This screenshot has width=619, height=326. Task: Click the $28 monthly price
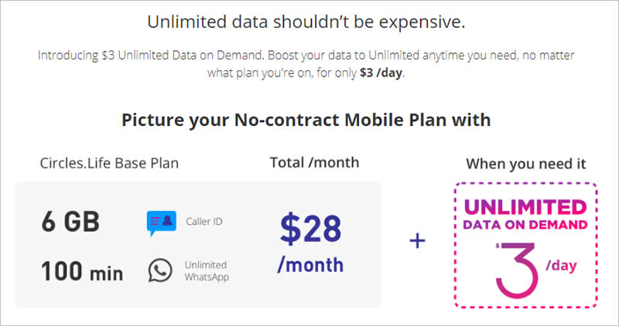(311, 228)
